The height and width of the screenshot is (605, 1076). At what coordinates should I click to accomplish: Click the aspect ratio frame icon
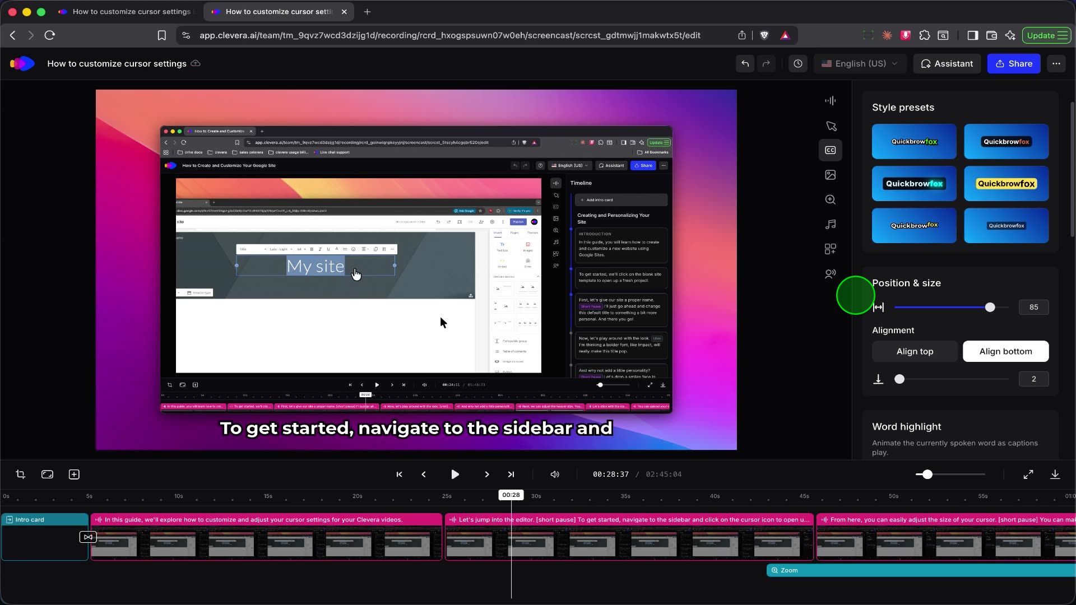pos(48,474)
